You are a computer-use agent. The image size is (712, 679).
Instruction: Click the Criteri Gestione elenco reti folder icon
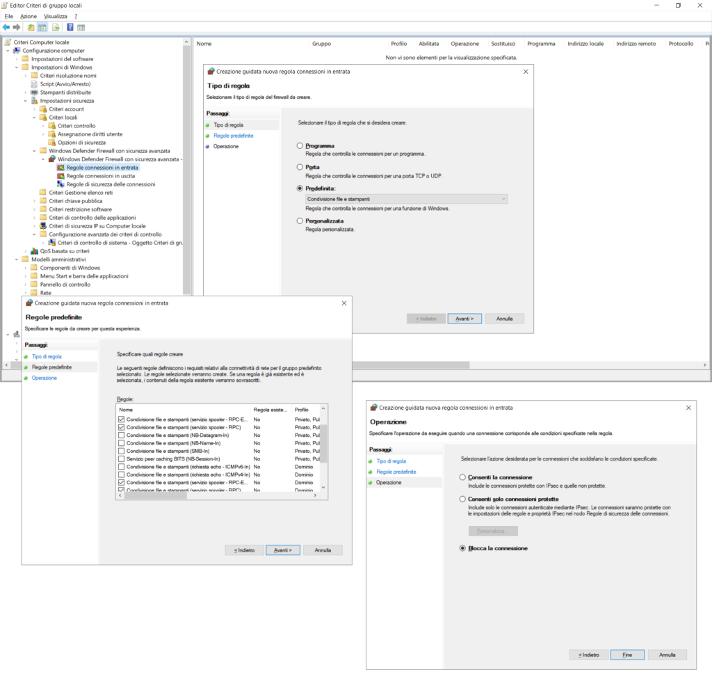[x=43, y=193]
